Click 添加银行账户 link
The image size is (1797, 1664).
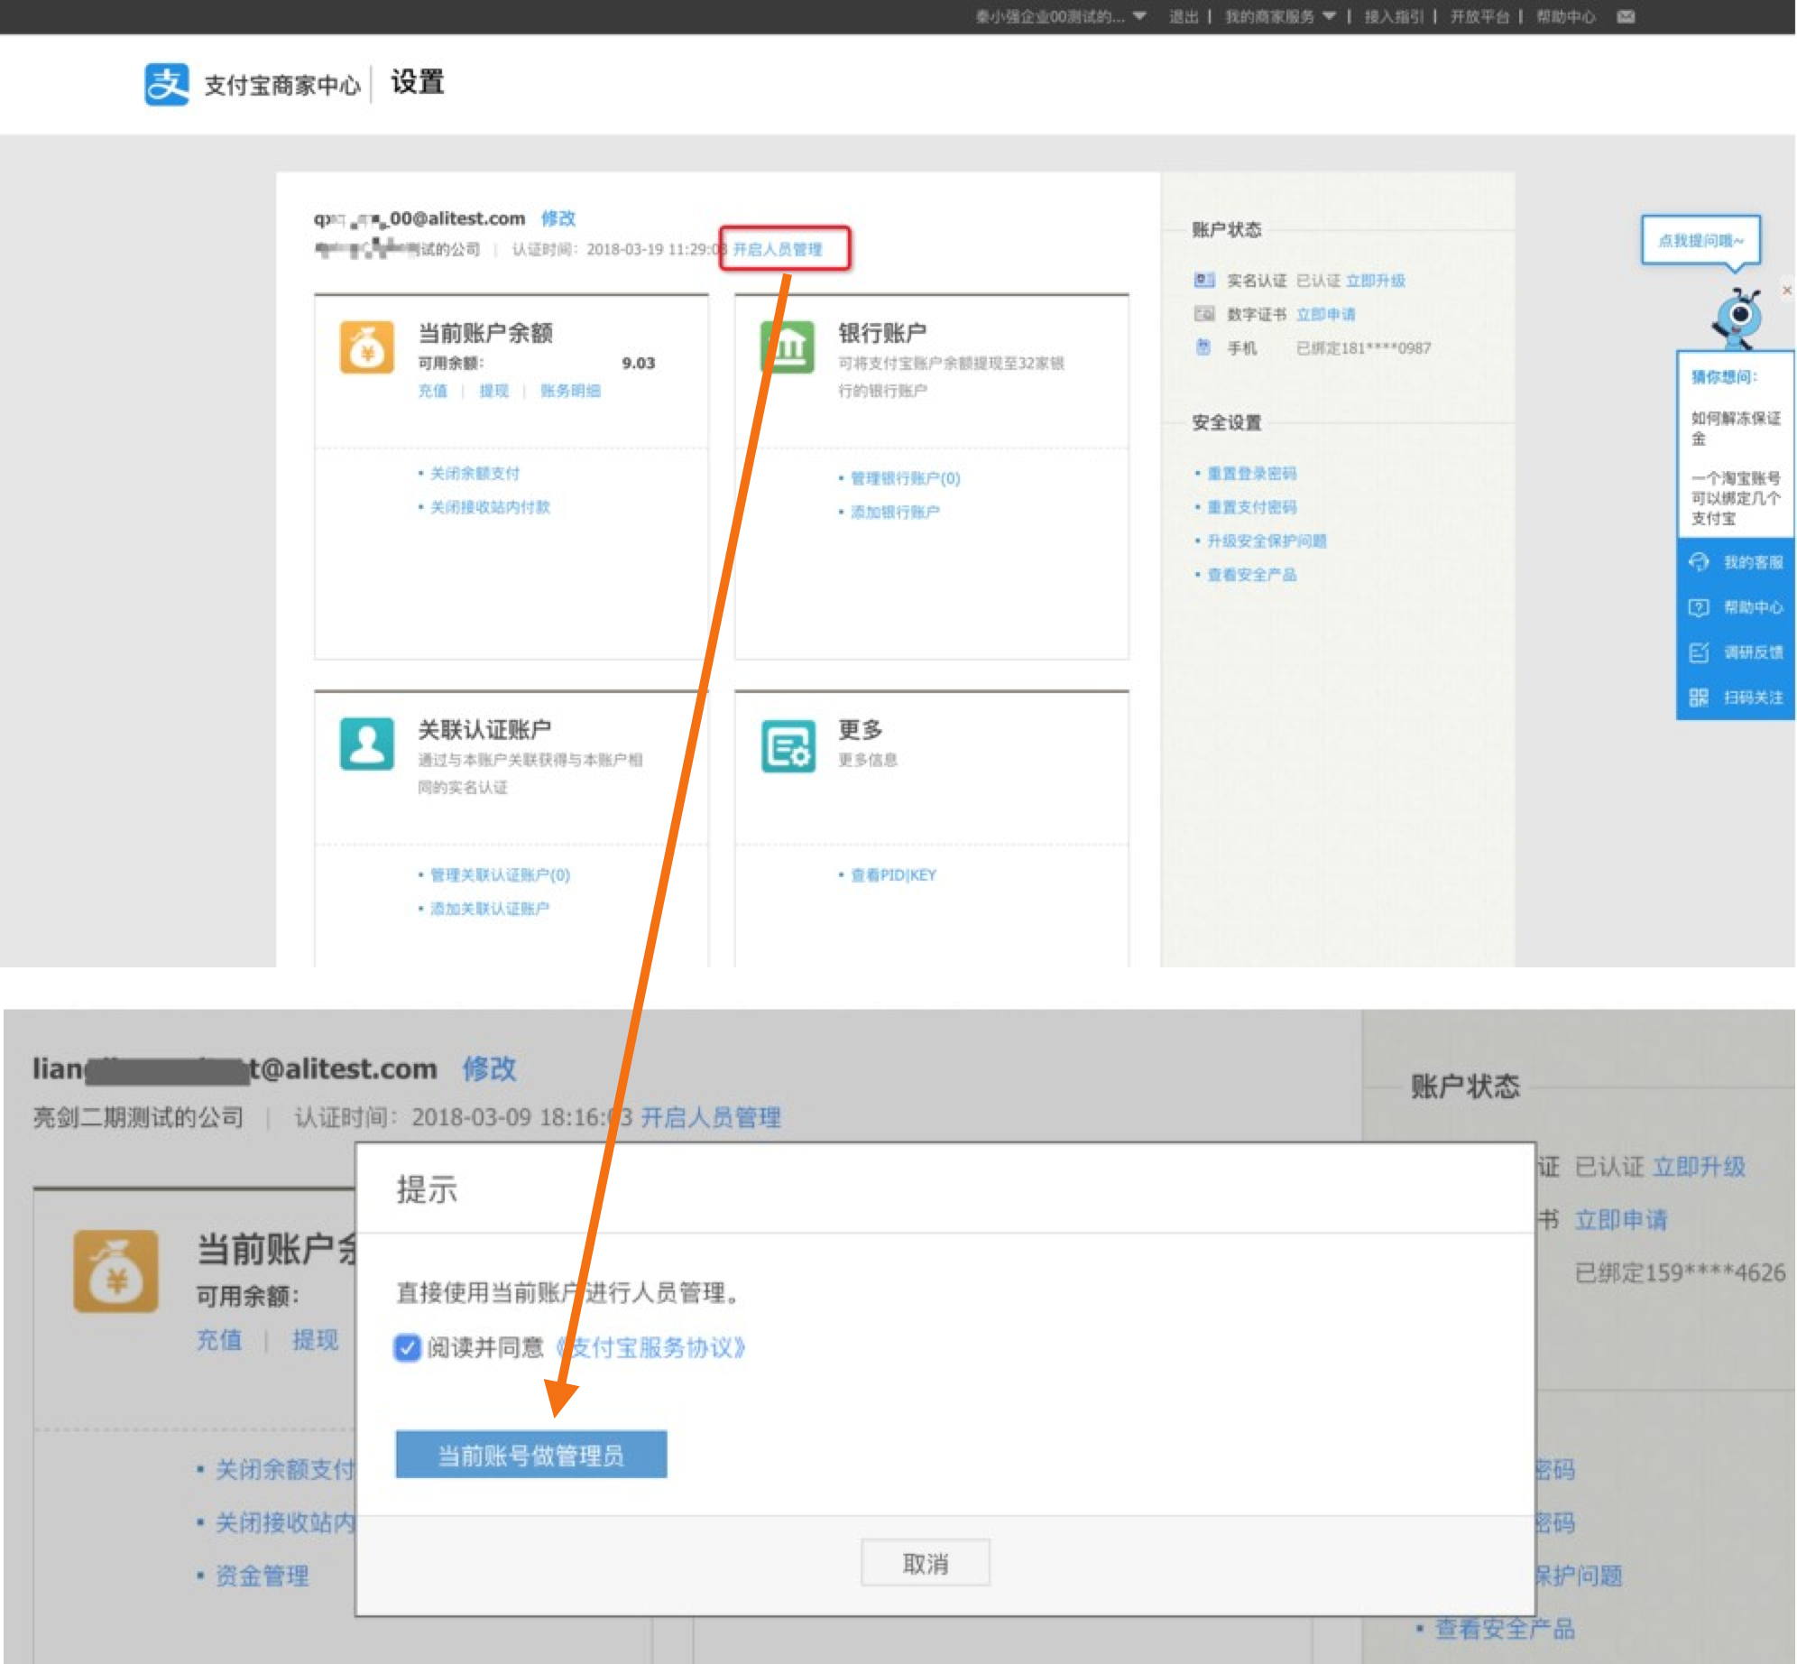coord(895,512)
